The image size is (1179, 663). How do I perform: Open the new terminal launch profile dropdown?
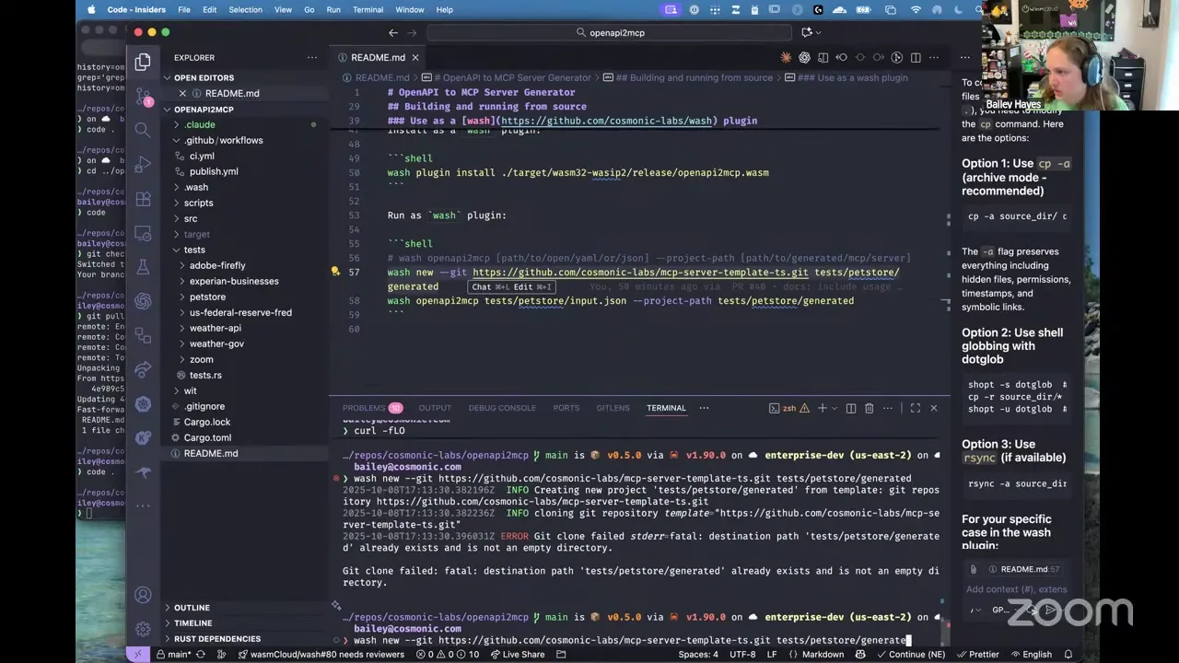pos(835,408)
